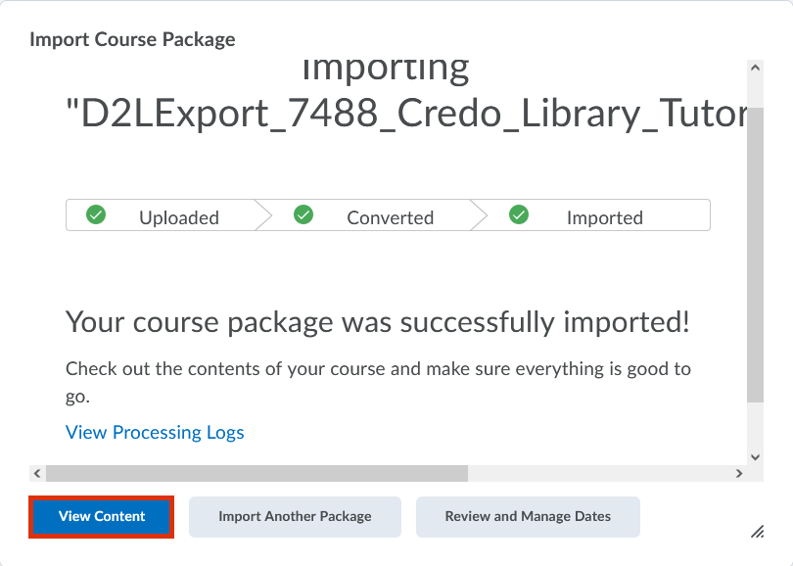Click the green checkmark beside Converted
Viewport: 793px width, 566px height.
click(303, 215)
